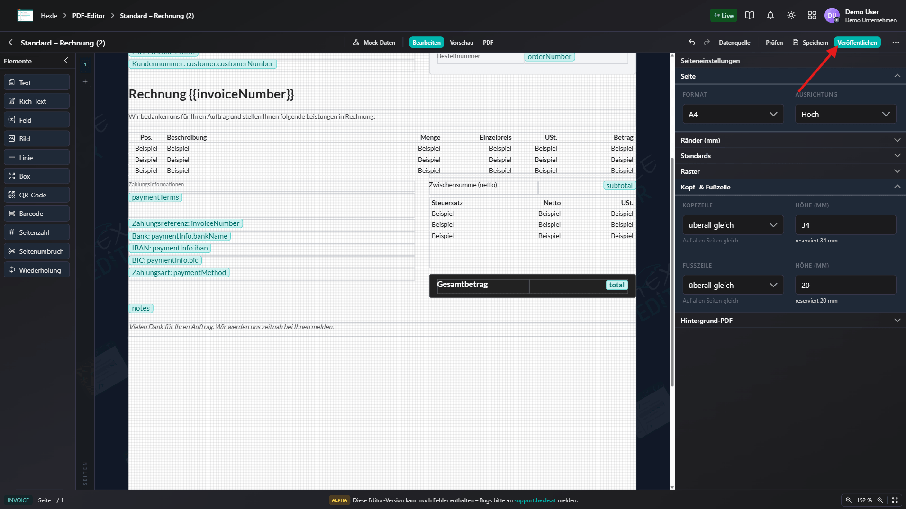Open the Format A4 dropdown
906x509 pixels.
pos(733,114)
